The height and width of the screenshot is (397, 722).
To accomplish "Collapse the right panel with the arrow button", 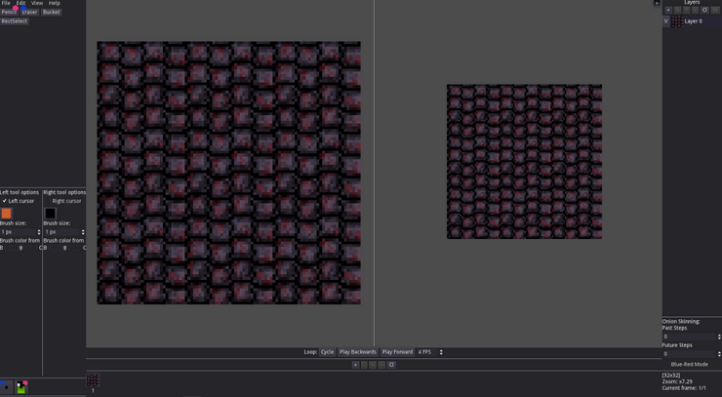I will (657, 3).
